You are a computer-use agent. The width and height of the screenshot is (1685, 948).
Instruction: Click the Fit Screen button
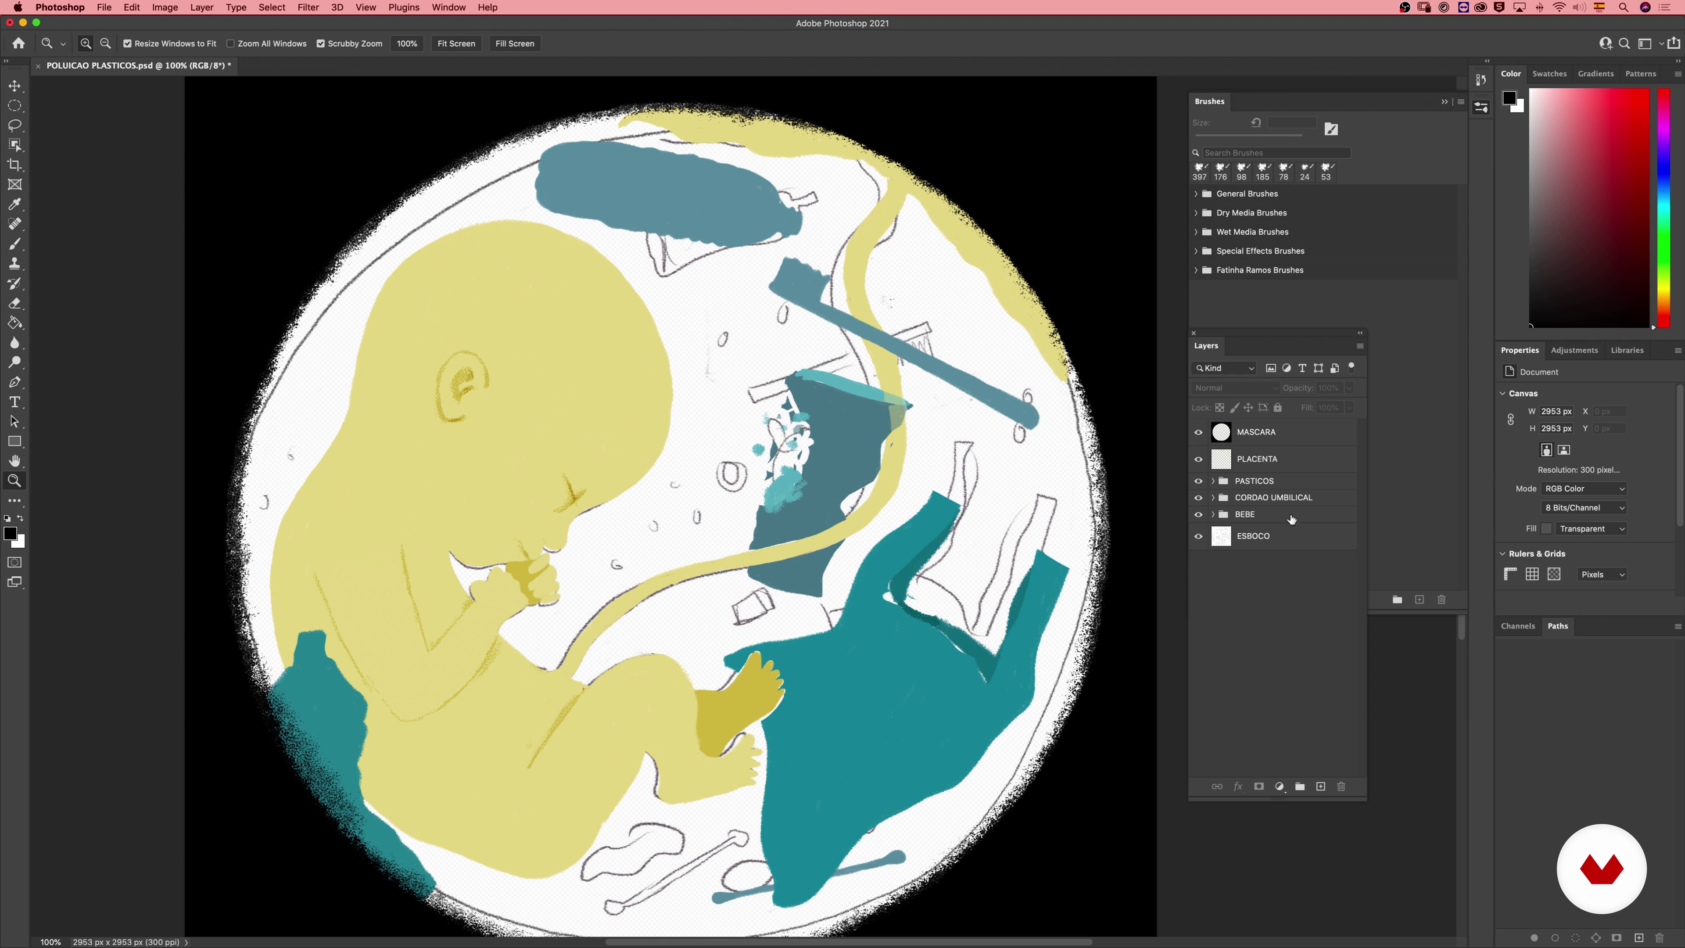[456, 44]
